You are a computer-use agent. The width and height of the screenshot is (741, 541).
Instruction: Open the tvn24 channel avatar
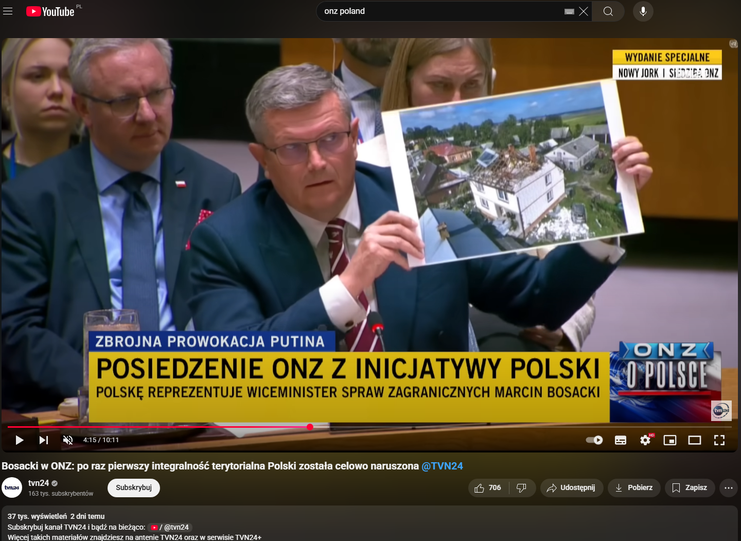tap(12, 487)
